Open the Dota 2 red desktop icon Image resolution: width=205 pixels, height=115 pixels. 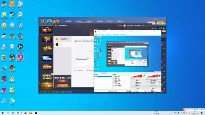coord(4,80)
